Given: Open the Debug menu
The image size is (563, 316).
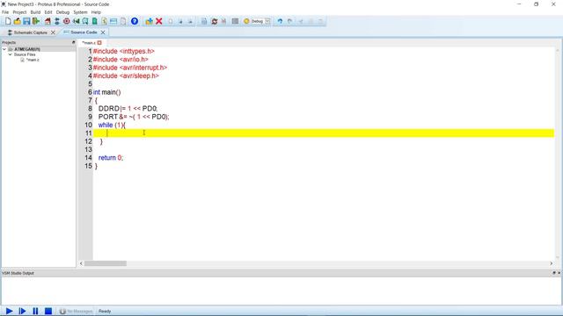Looking at the screenshot, I should click(x=62, y=12).
